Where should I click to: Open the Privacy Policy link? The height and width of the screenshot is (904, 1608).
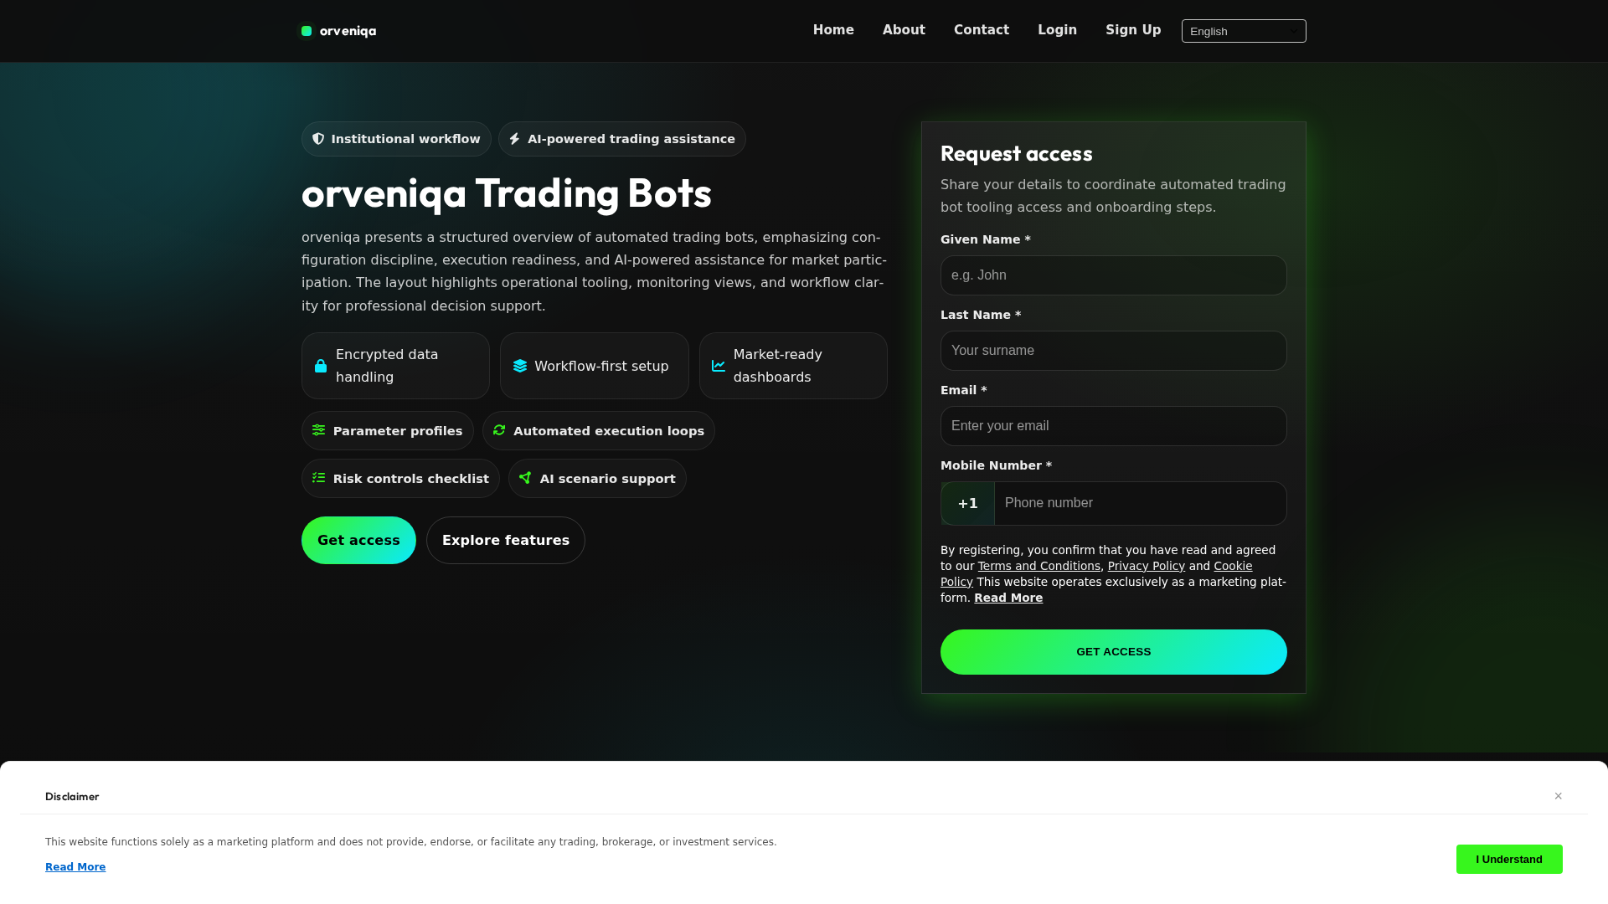tap(1147, 566)
